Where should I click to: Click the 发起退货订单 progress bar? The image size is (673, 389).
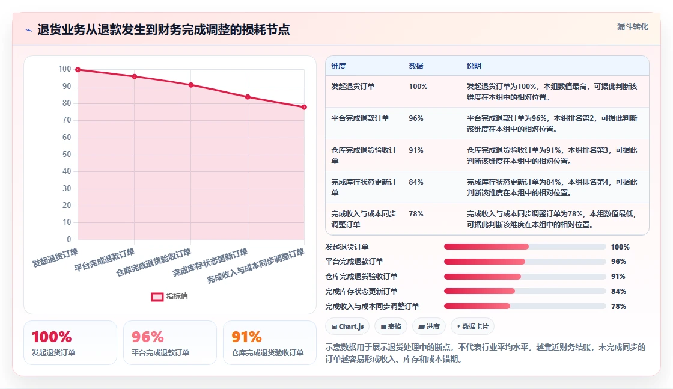pyautogui.click(x=525, y=247)
